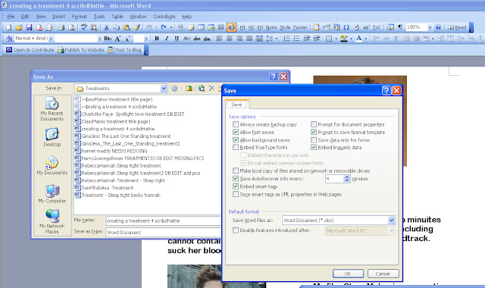Insert symbol using the Omega icon

[x=346, y=27]
